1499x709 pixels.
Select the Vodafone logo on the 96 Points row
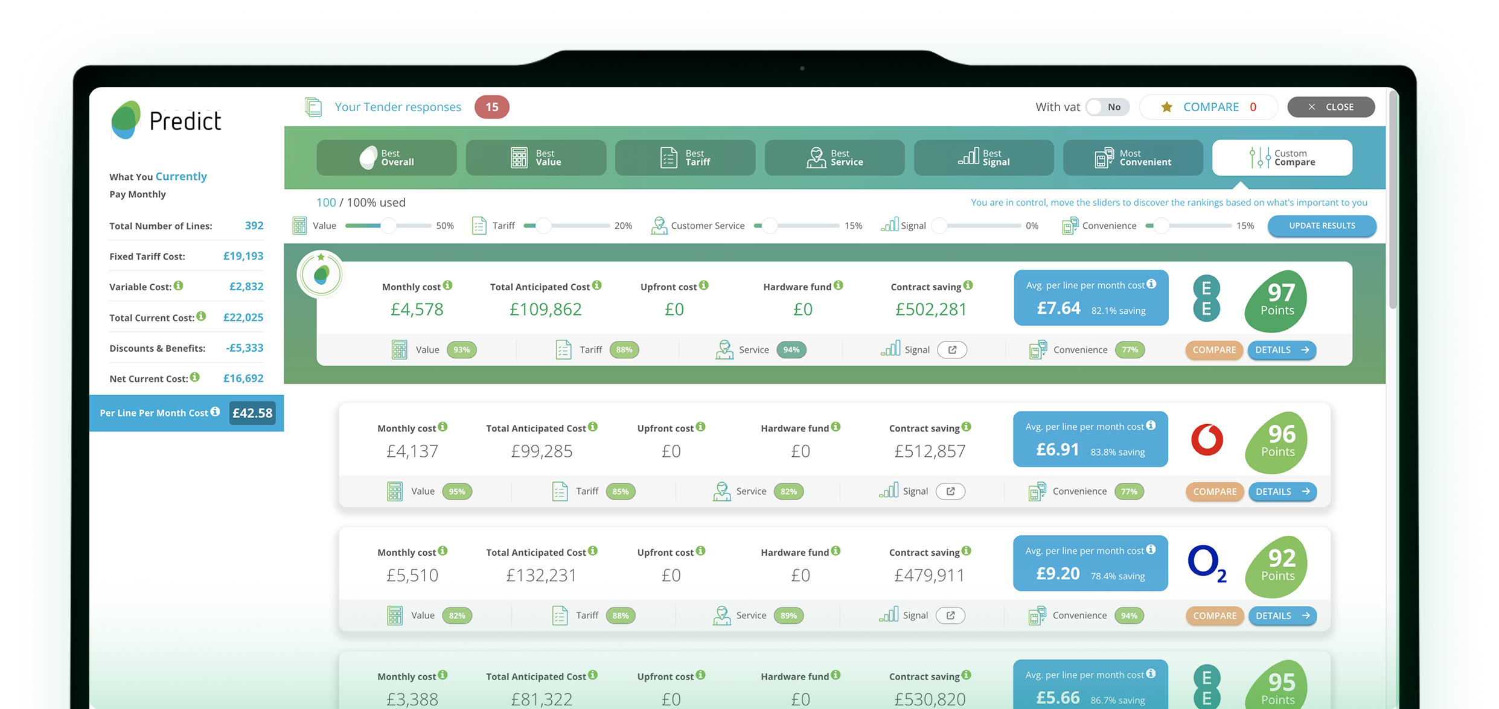coord(1207,440)
